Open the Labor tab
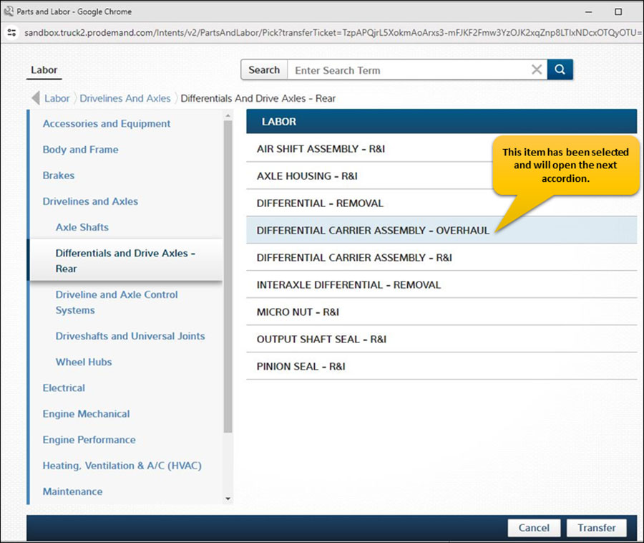Screen dimensions: 644x543 point(44,70)
